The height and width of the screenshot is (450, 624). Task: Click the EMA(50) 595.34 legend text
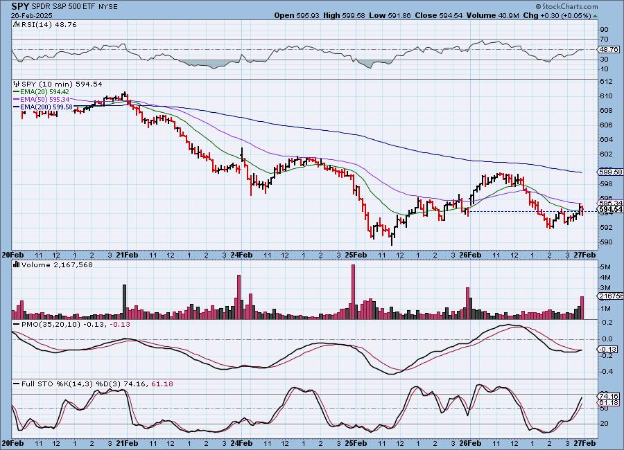coord(44,100)
